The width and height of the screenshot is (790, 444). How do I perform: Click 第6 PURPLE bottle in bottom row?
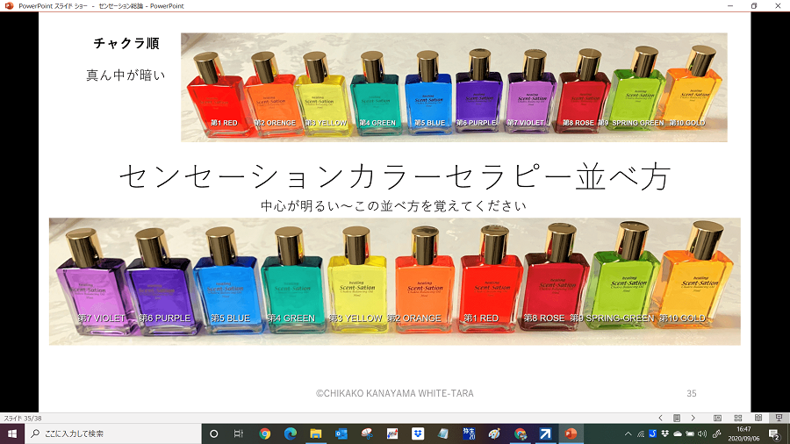tap(159, 282)
